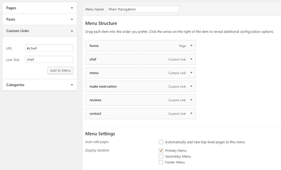Click the Primary Menu label text
Screen dimensions: 281x170
(176, 151)
